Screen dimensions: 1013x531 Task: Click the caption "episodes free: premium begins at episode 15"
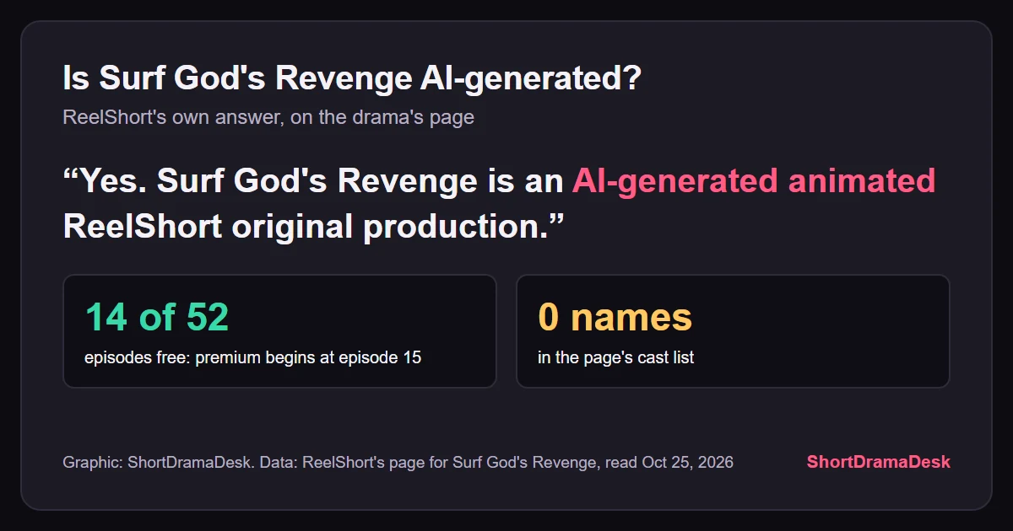(253, 357)
